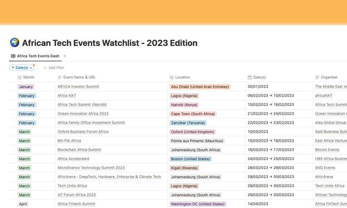Click Johannesburg tag in Blockchain Africa Summit row
Image resolution: width=347 pixels, height=208 pixels.
click(x=196, y=150)
